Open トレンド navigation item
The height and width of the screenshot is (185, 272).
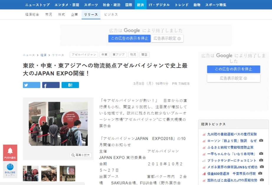(x=182, y=5)
